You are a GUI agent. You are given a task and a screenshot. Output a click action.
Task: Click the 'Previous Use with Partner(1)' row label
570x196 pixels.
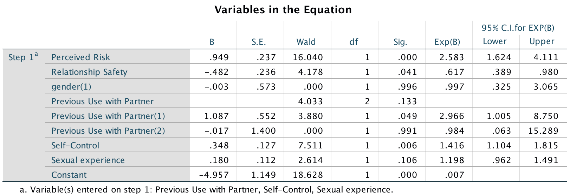click(108, 116)
